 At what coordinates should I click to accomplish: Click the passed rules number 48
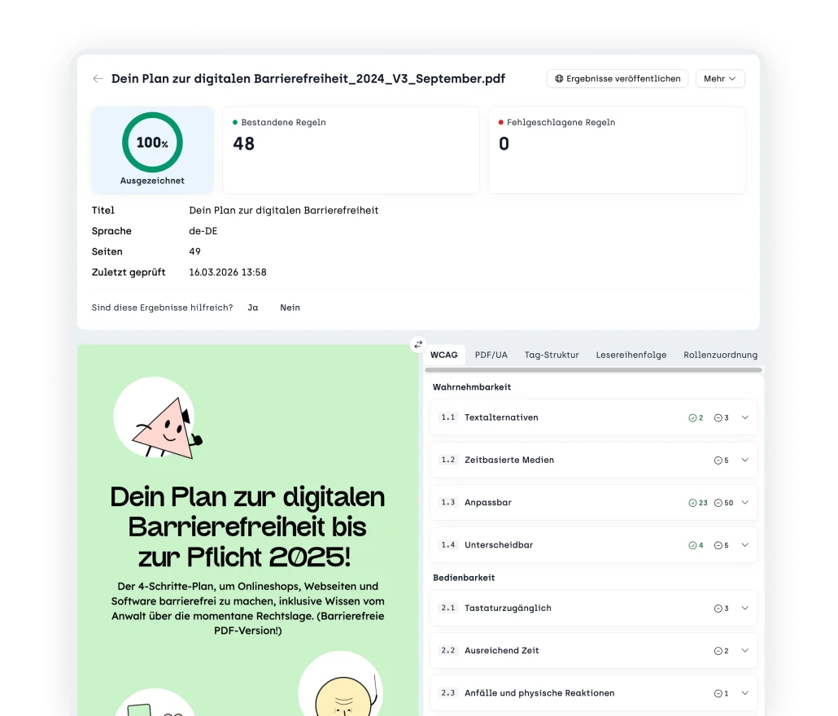click(x=244, y=144)
